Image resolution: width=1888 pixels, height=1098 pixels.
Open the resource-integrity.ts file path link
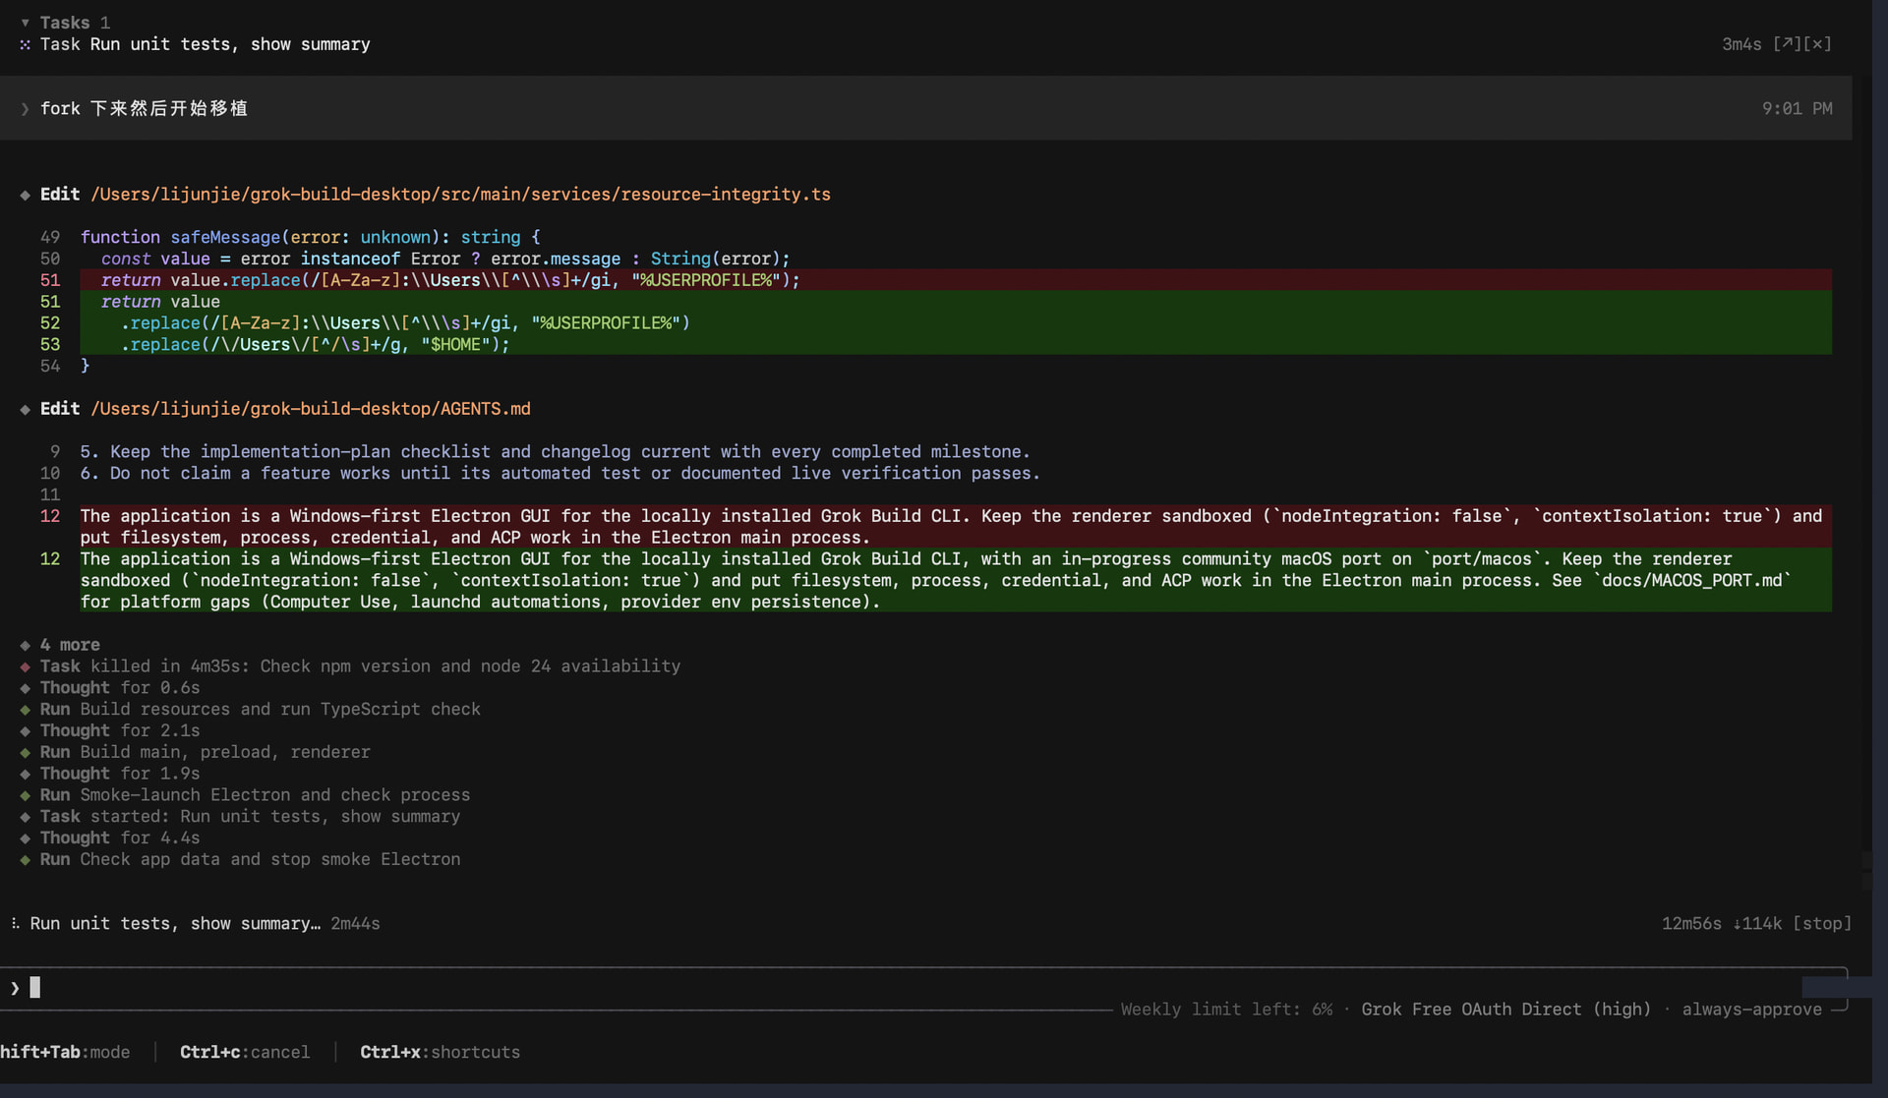coord(460,195)
